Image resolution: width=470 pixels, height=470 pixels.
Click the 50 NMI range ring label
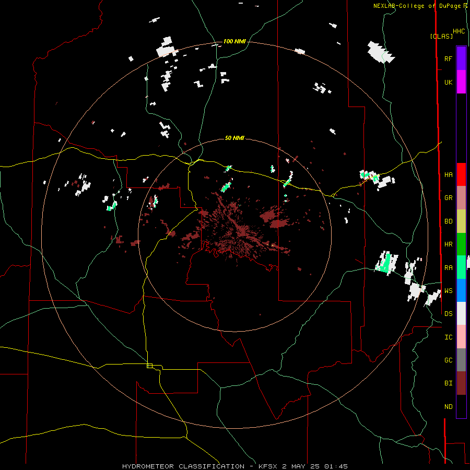coord(234,138)
